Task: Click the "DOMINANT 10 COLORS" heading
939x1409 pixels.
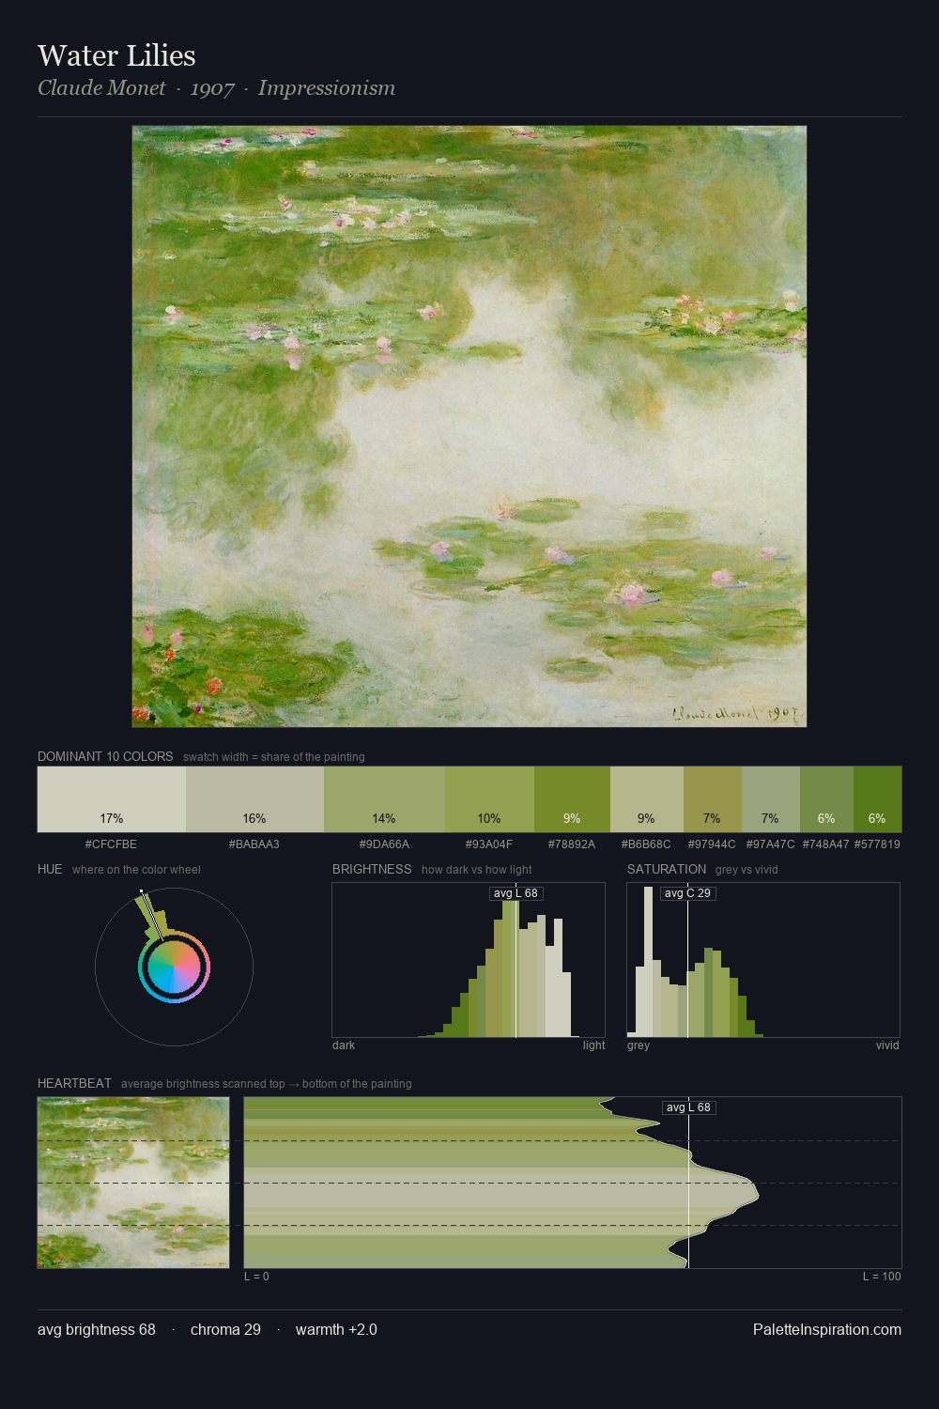Action: coord(105,756)
